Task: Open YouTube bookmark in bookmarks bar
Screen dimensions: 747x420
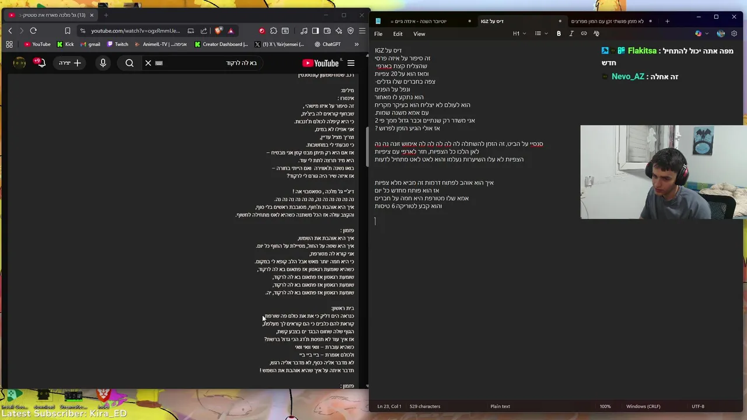Action: click(x=37, y=44)
